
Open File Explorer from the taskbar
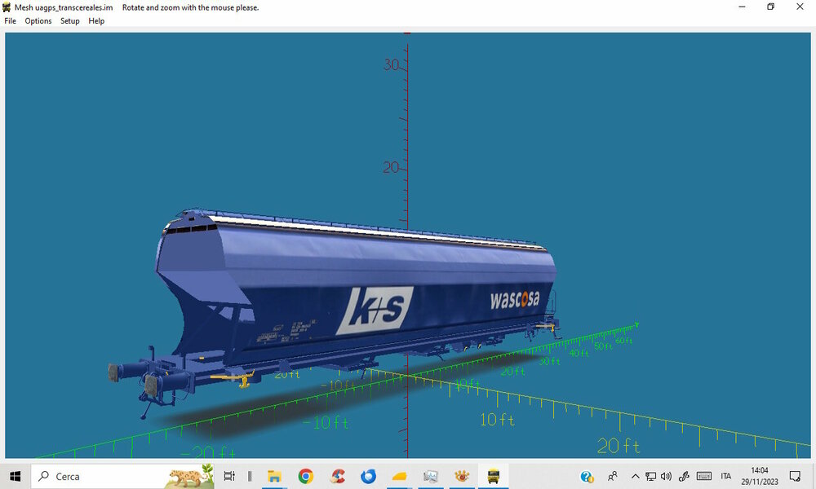click(x=274, y=476)
